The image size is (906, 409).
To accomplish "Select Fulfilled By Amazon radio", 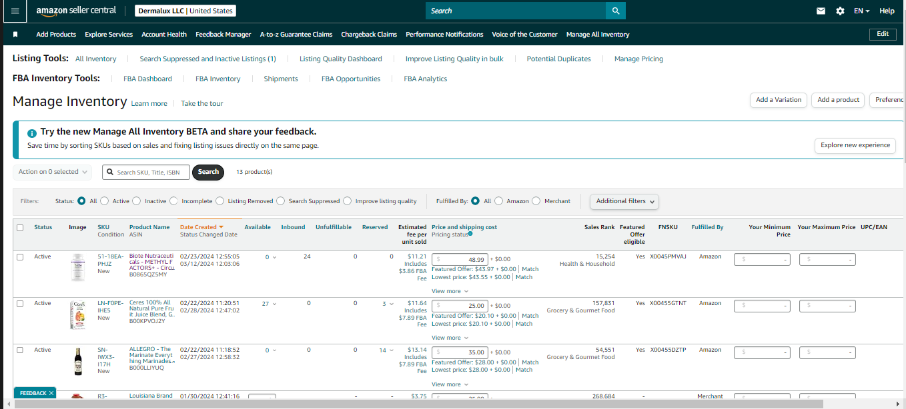I will click(499, 201).
